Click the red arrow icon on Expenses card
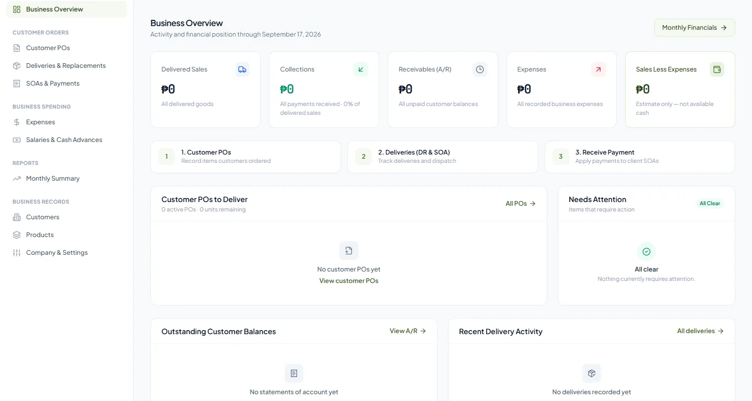Screen dimensions: 752x401 coord(598,69)
